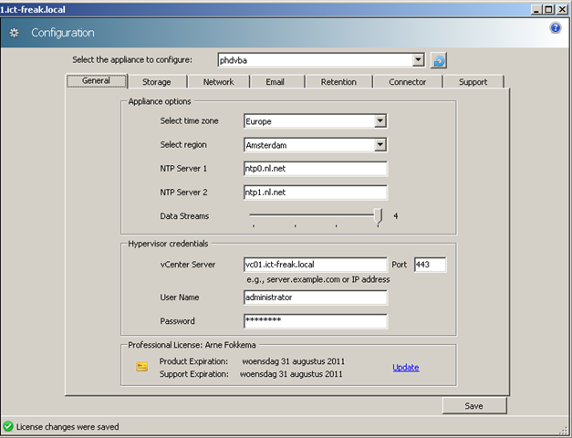
Task: Click the Port number field
Action: pos(430,265)
